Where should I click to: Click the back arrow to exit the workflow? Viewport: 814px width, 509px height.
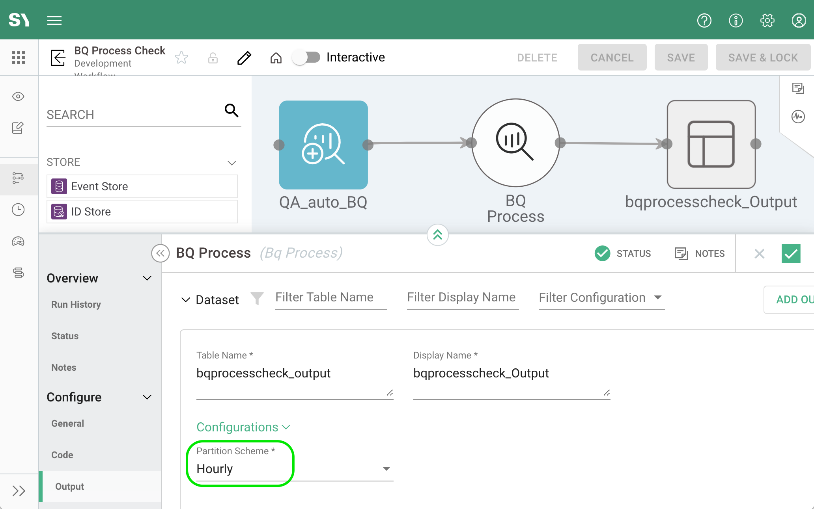click(x=58, y=58)
